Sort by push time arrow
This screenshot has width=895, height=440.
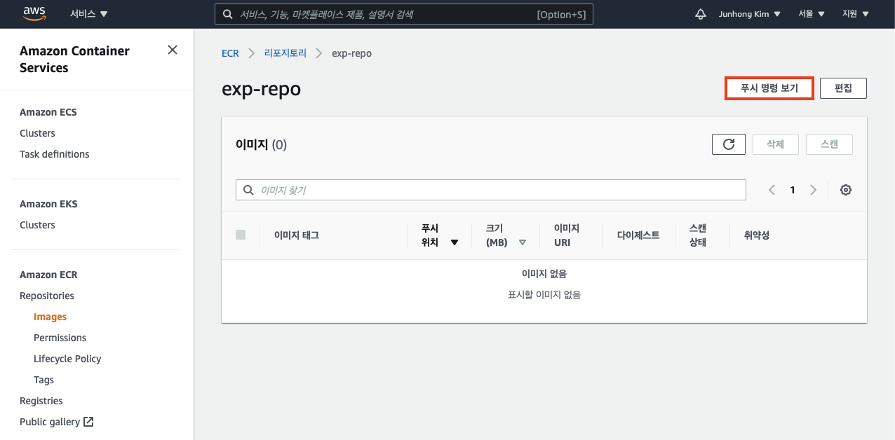point(455,242)
